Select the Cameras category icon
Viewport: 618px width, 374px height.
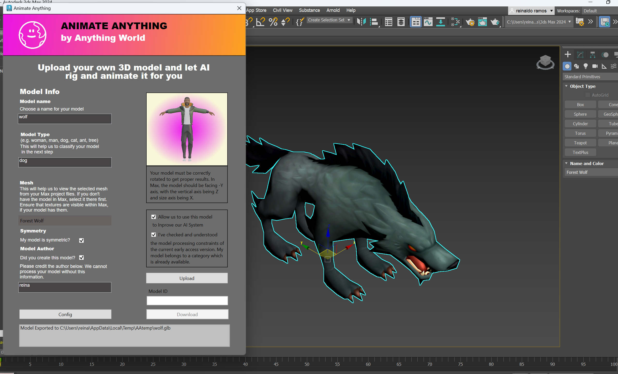595,66
